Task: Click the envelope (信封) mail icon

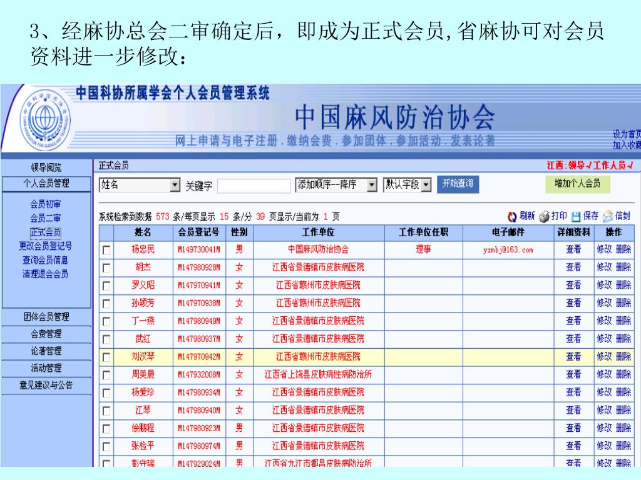Action: coord(608,216)
